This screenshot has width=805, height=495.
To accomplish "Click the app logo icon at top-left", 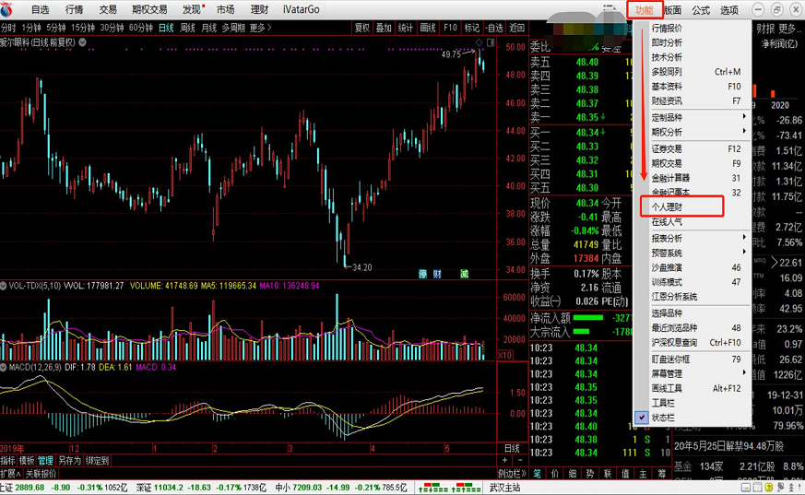I will [9, 9].
